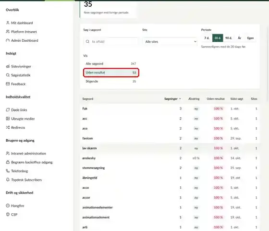Click the ±0 % change for ønskesky

pos(196,158)
